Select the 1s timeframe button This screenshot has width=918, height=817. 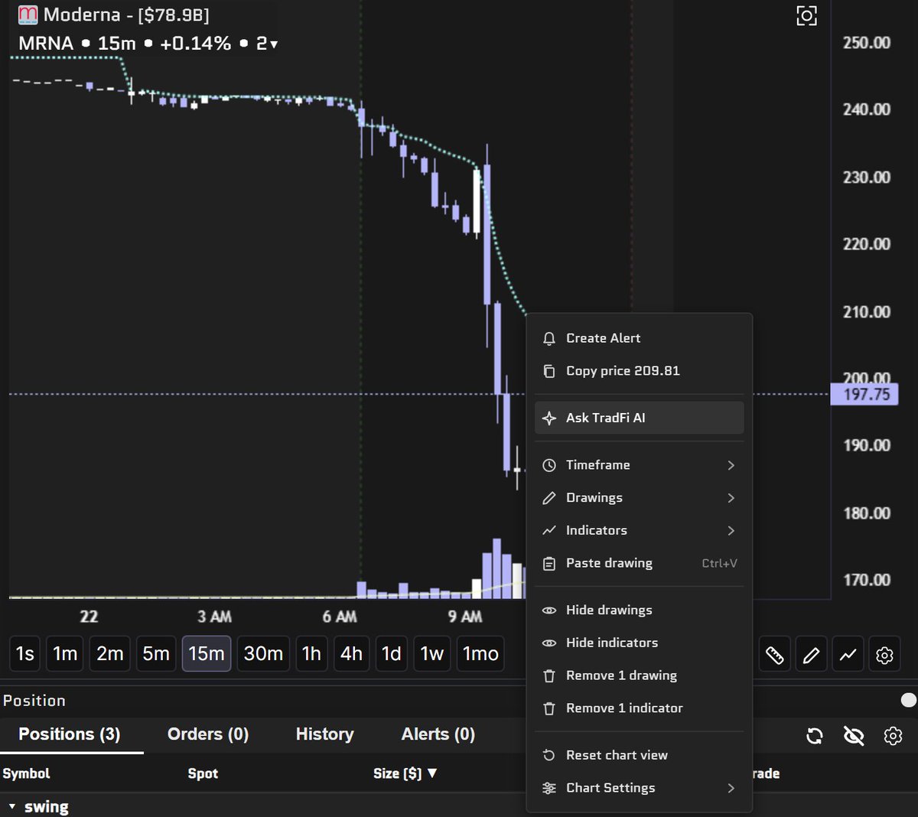click(x=25, y=654)
